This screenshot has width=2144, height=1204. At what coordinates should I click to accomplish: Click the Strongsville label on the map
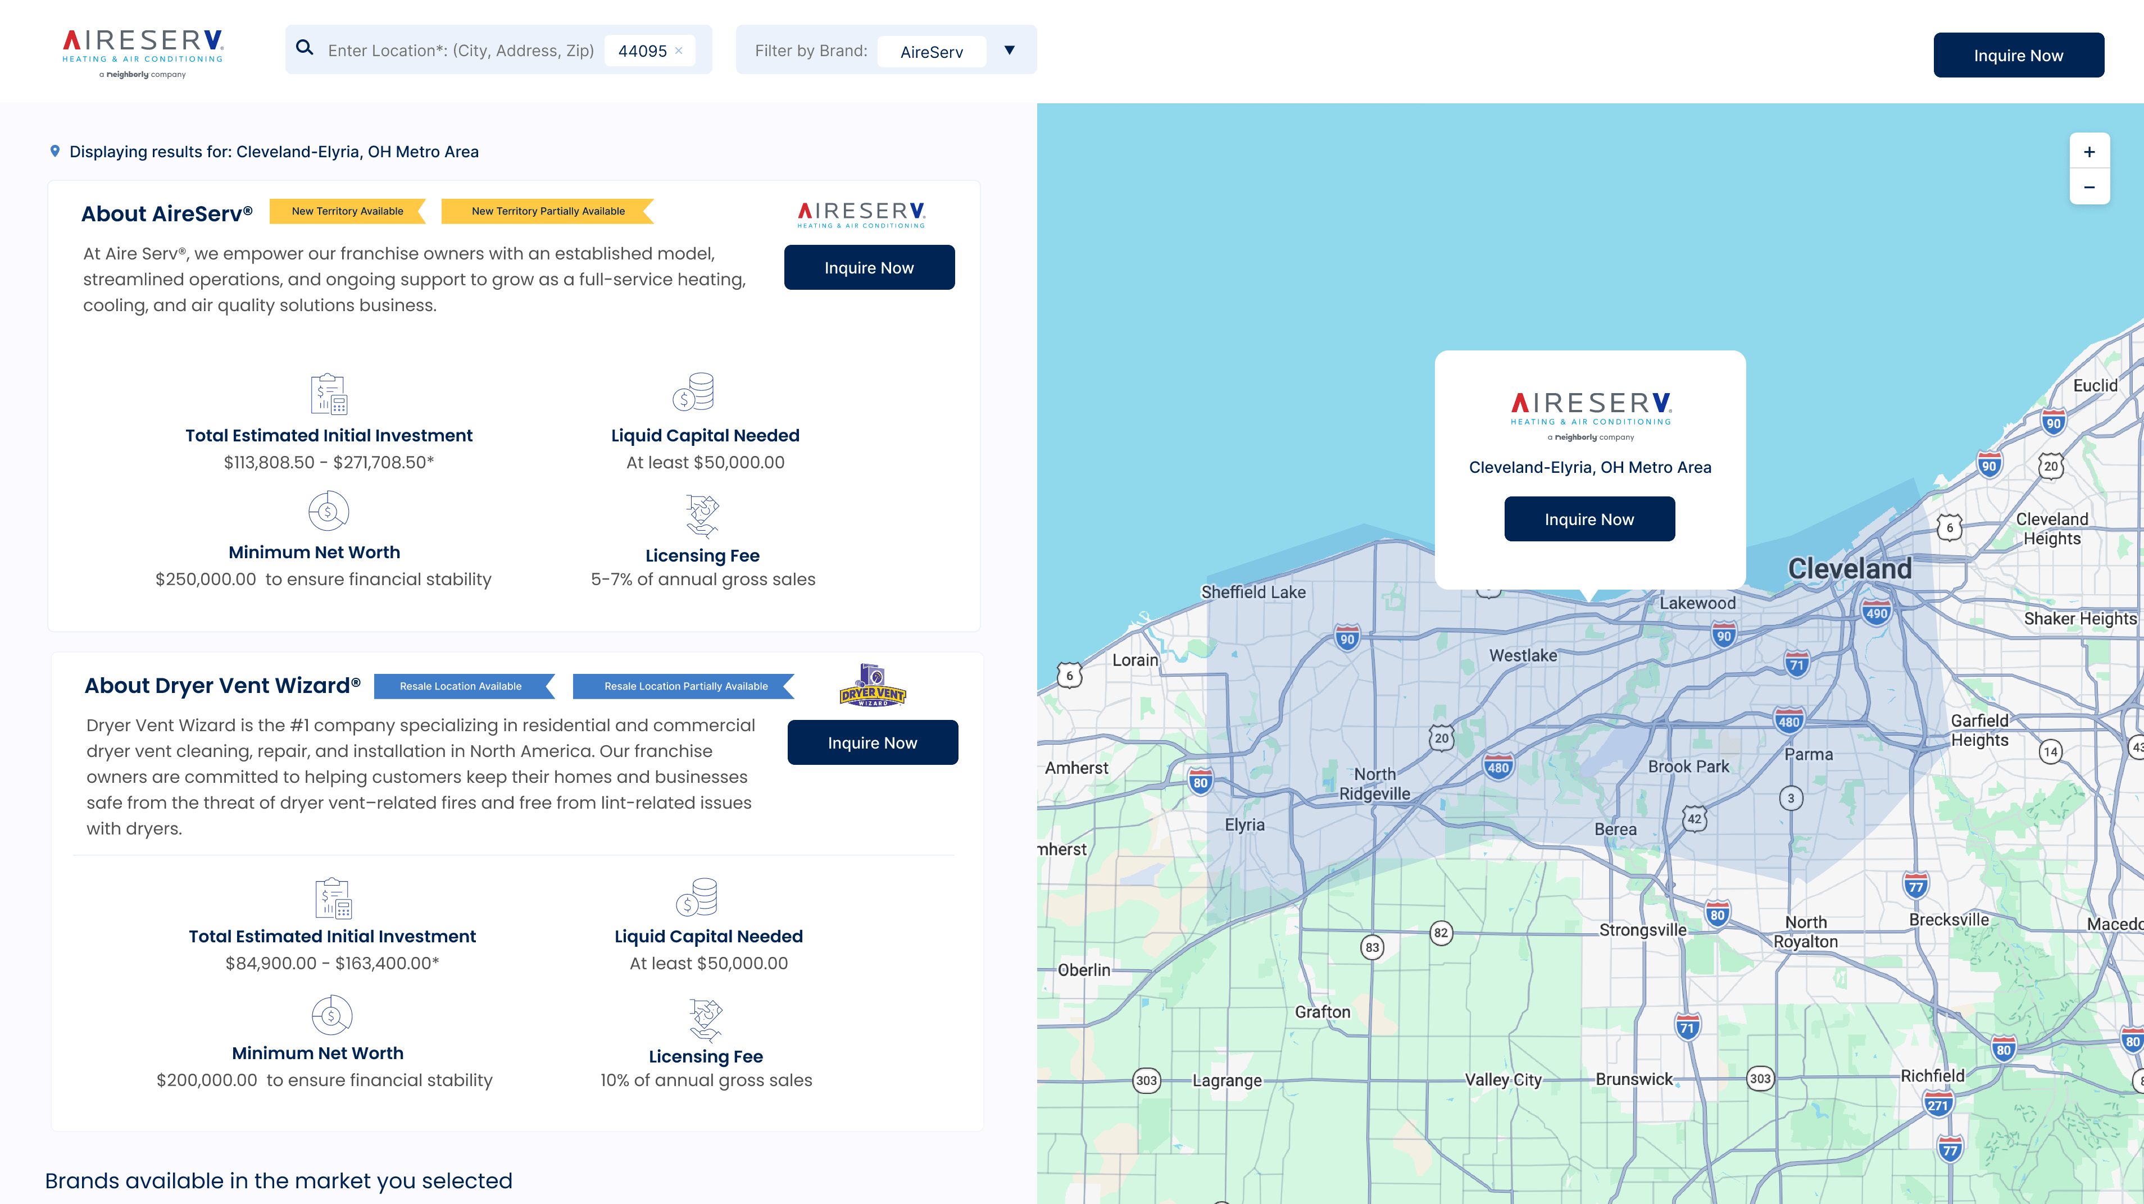[1643, 929]
